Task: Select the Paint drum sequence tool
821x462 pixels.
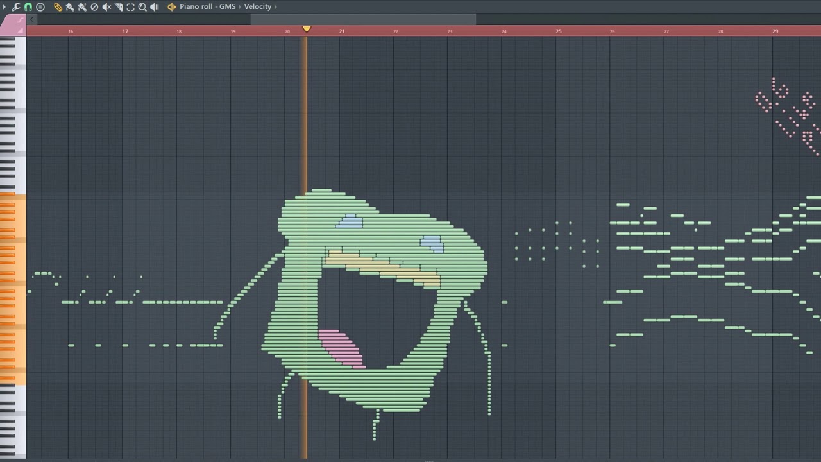Action: coord(82,7)
